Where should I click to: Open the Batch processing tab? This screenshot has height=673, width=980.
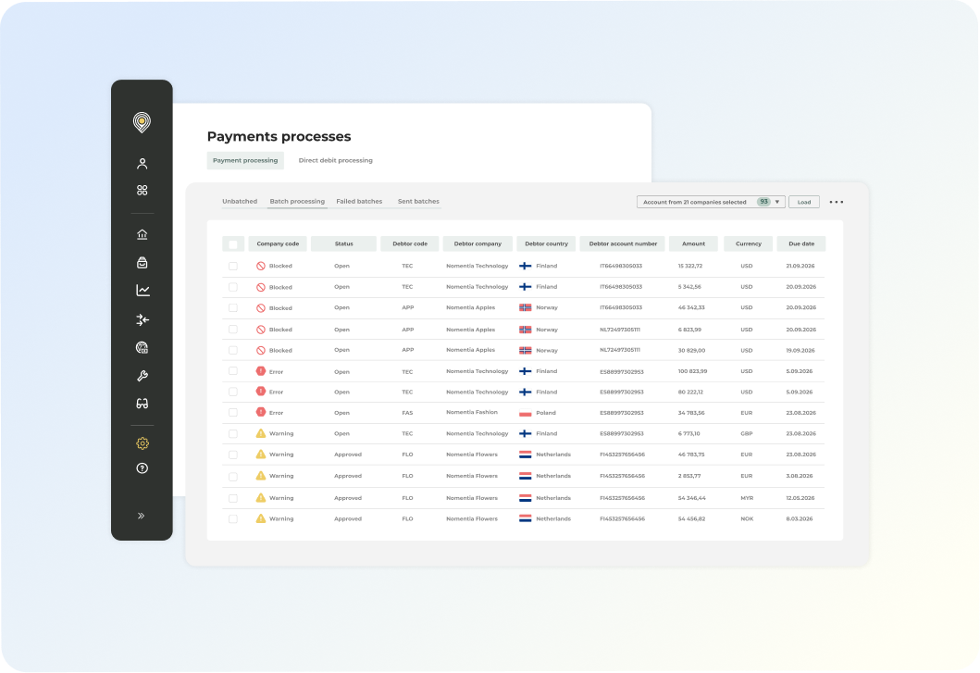pos(297,202)
